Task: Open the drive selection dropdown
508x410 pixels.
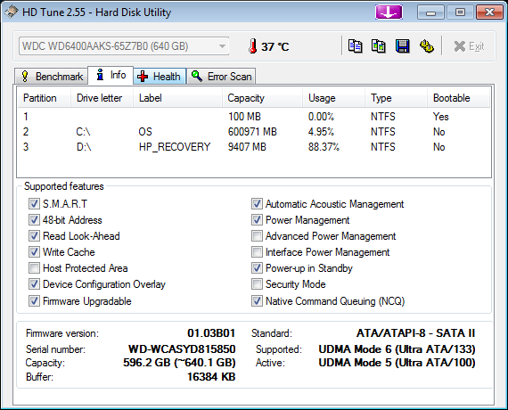Action: pyautogui.click(x=124, y=46)
